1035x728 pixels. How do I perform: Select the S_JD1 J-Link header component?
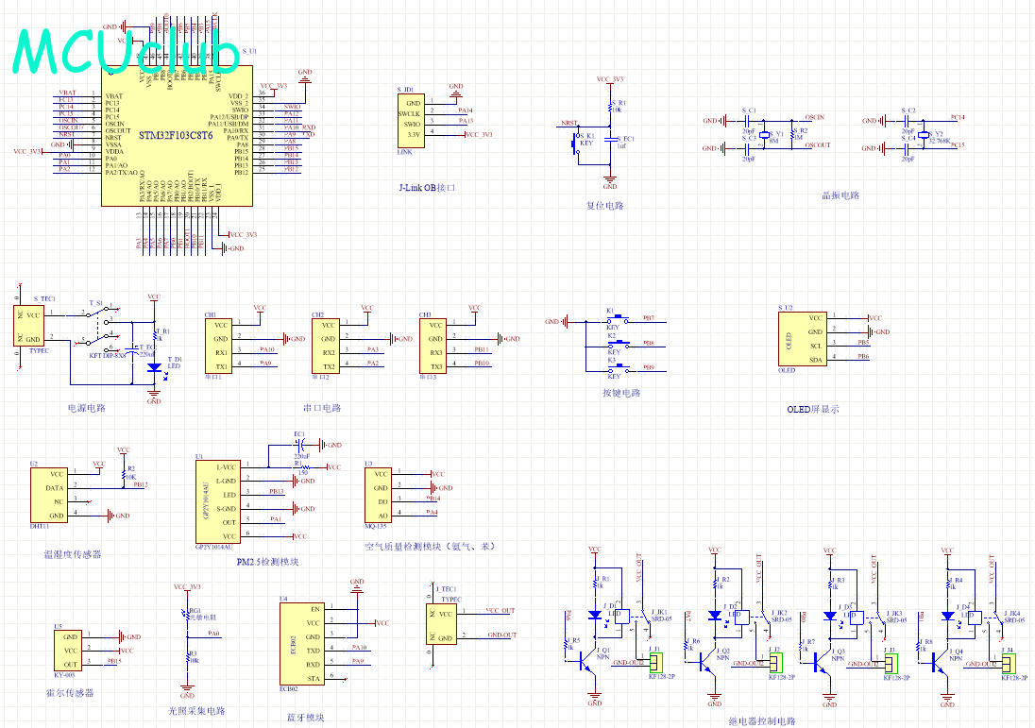411,121
